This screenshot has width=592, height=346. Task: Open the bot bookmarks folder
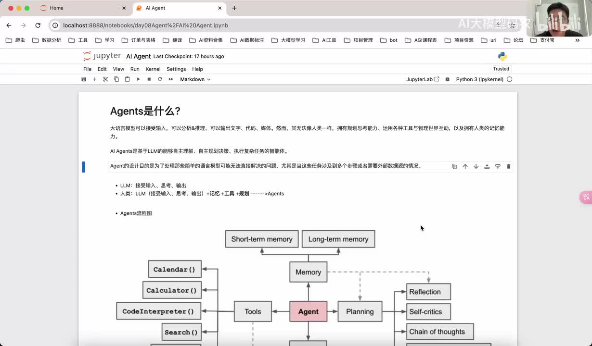(x=389, y=40)
